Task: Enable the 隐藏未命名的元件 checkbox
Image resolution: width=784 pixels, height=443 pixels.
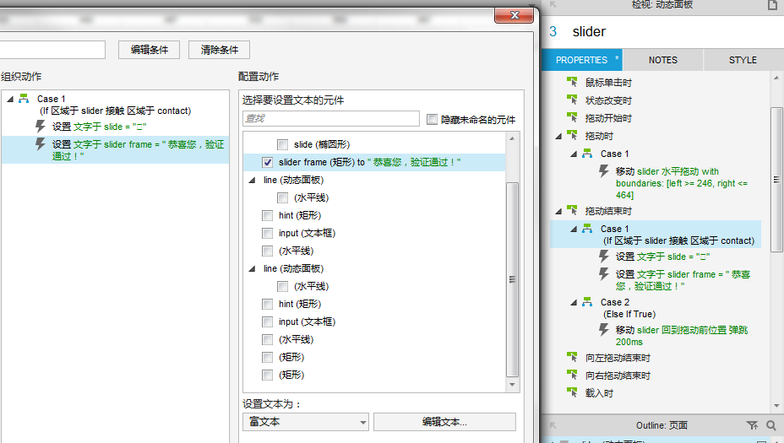Action: coord(433,120)
